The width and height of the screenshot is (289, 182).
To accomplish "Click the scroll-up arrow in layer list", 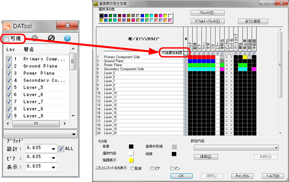I will [73, 49].
